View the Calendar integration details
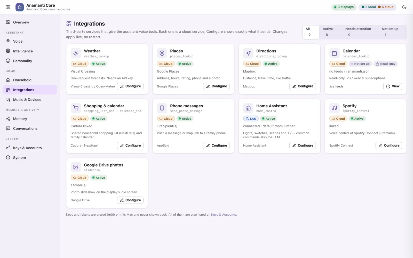413x258 pixels. [x=393, y=86]
